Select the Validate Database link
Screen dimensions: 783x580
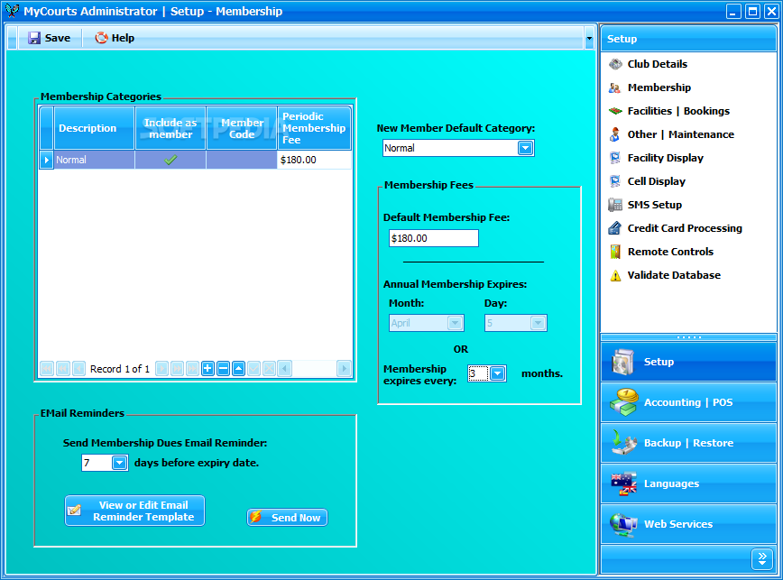[x=674, y=275]
